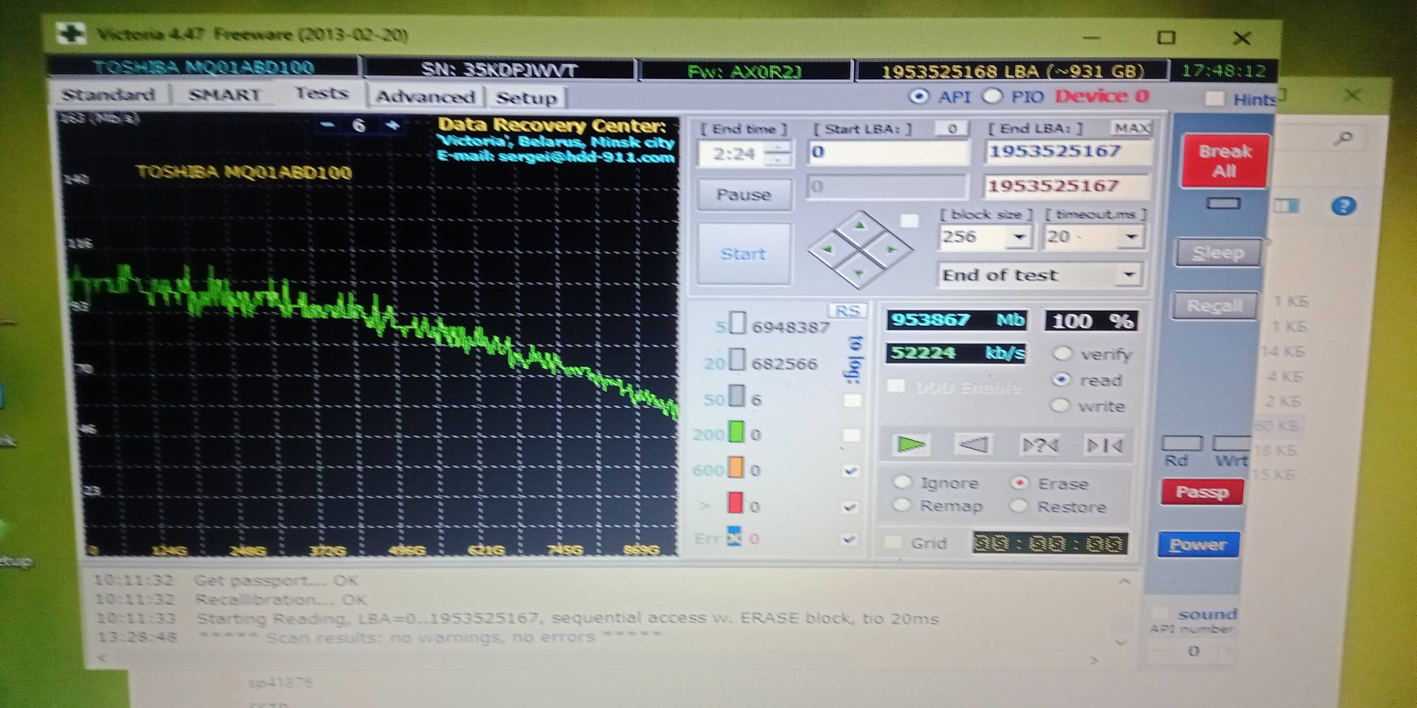
Task: Open the timeout ms dropdown
Action: pos(1131,237)
